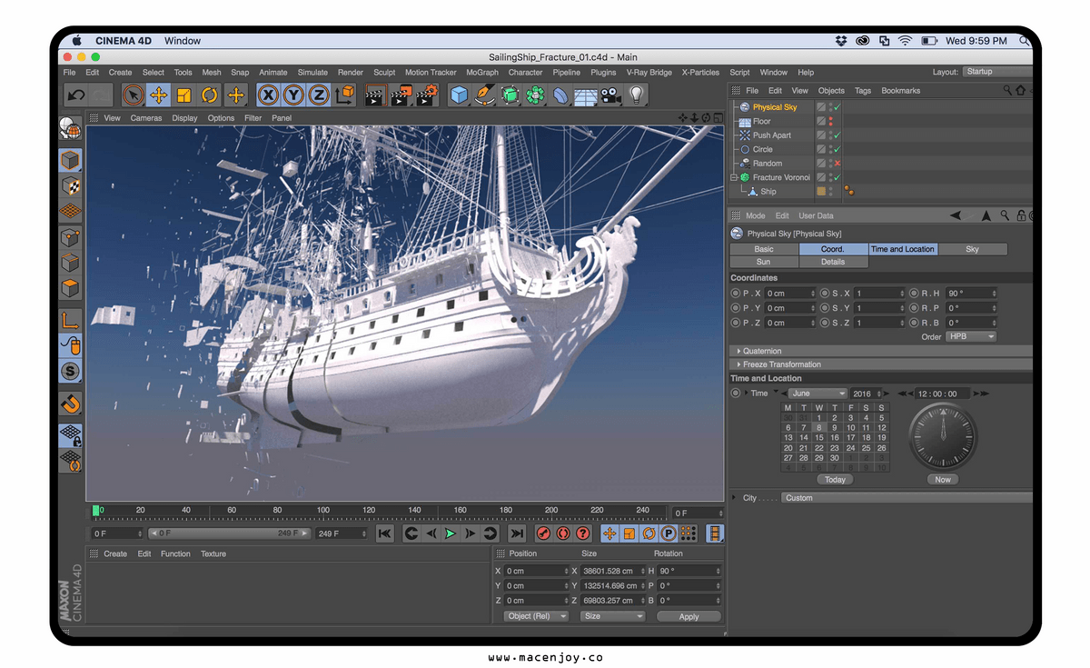Toggle the Z axis lock

(x=319, y=95)
